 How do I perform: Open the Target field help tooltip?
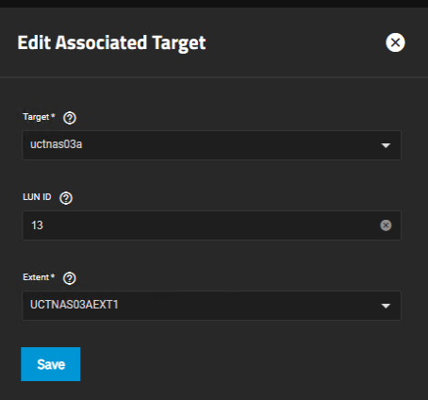[70, 118]
